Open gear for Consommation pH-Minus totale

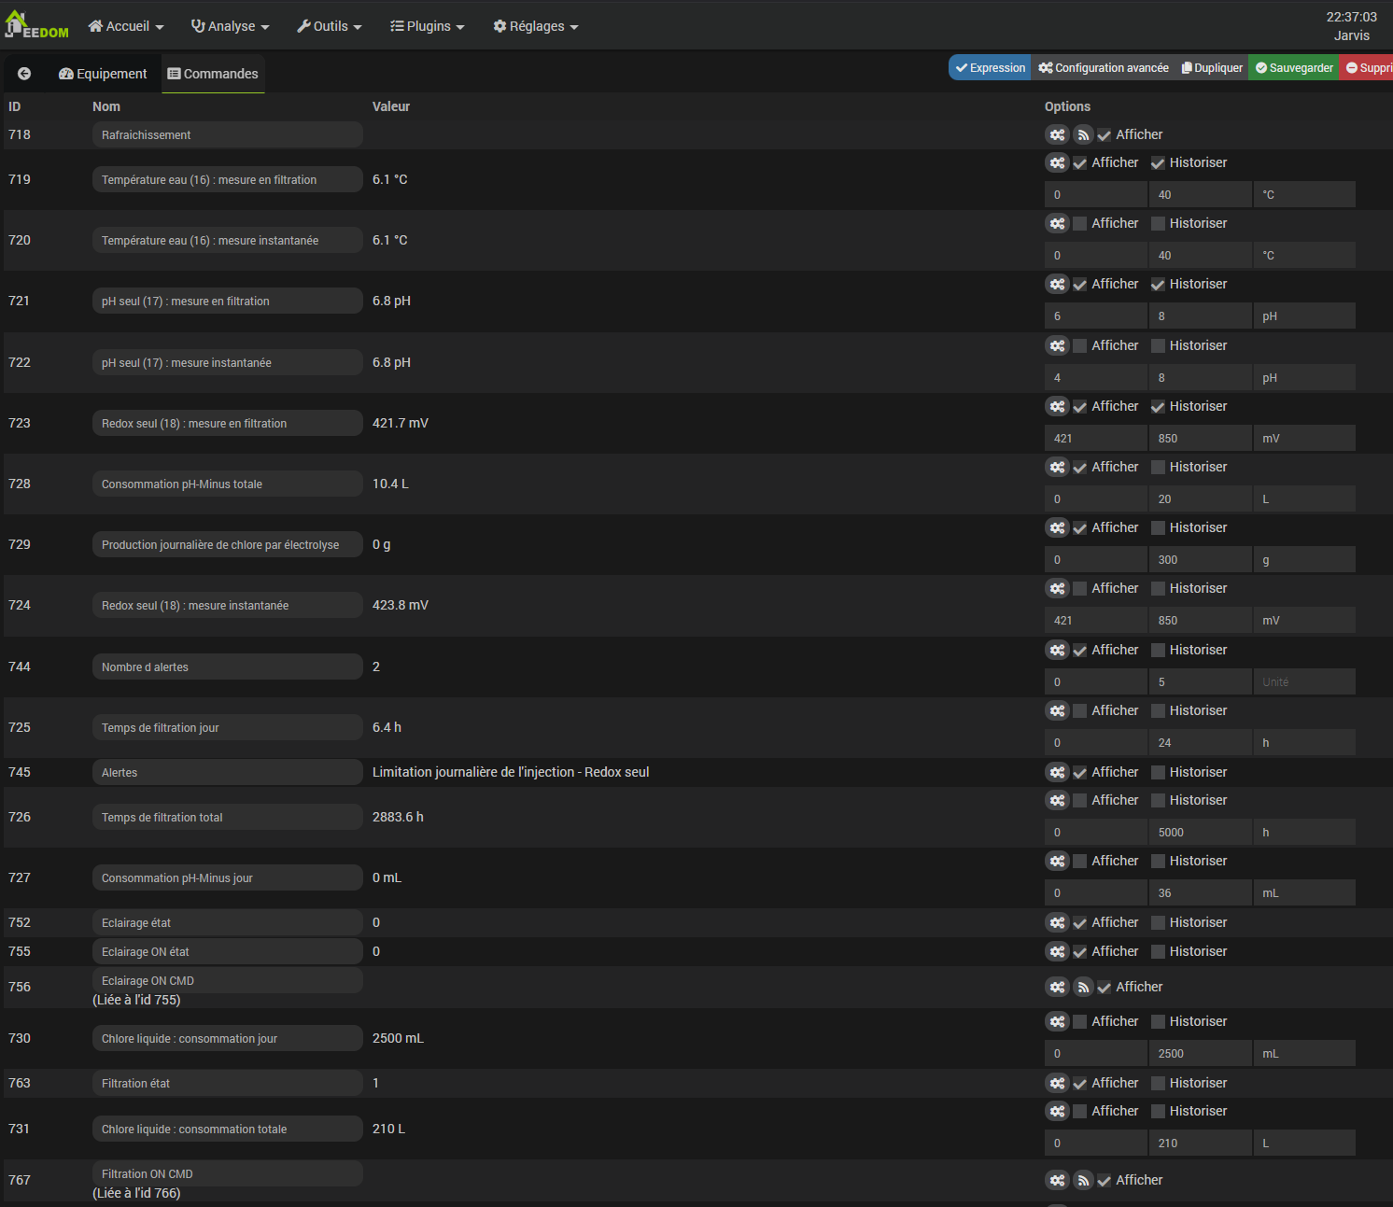(x=1057, y=467)
